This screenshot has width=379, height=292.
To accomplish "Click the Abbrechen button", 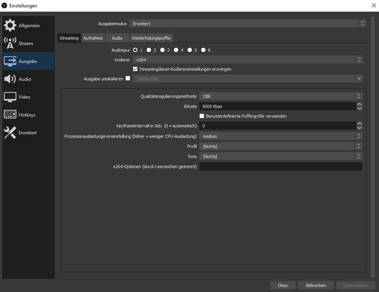I will pos(316,285).
